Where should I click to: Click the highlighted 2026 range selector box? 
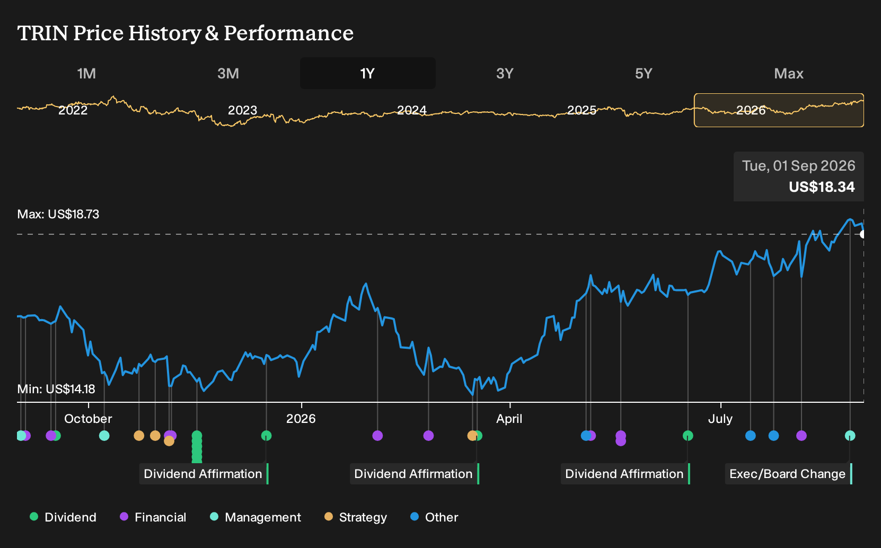click(x=779, y=110)
